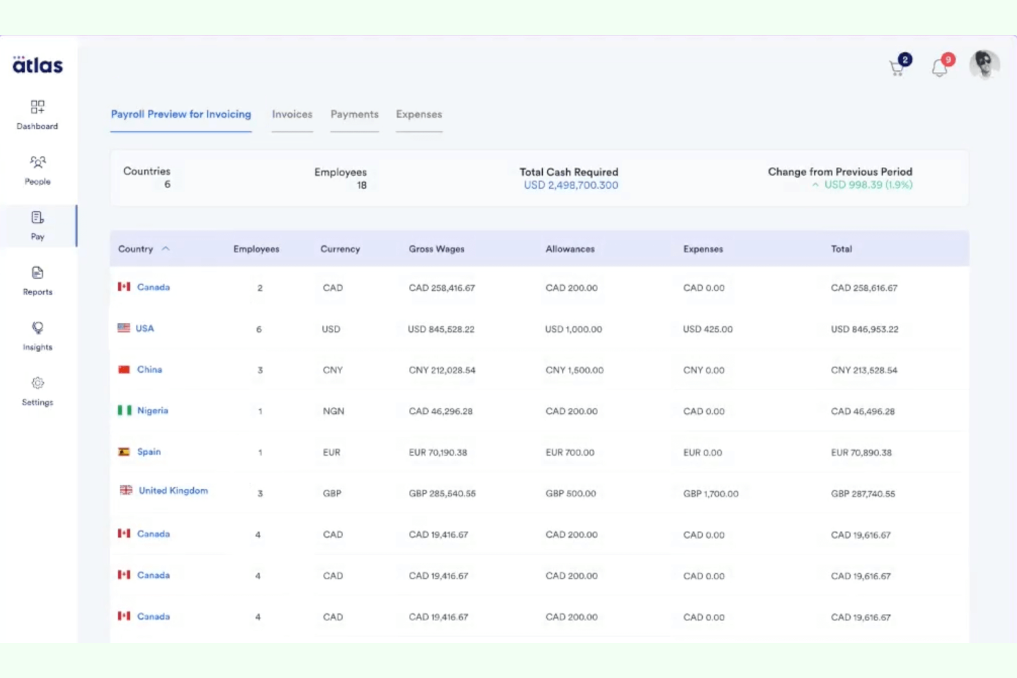Screen dimensions: 1017x678
Task: Open the Pay section icon
Action: point(37,225)
